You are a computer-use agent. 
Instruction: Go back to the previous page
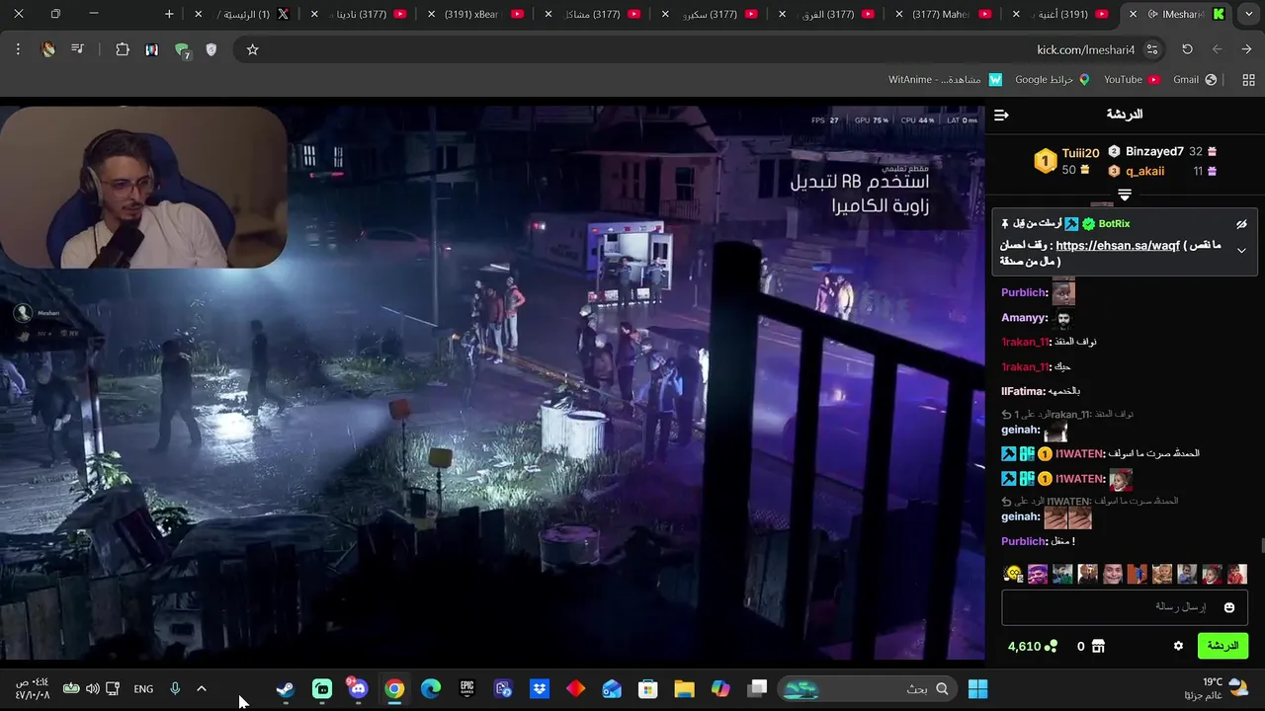click(x=1245, y=49)
